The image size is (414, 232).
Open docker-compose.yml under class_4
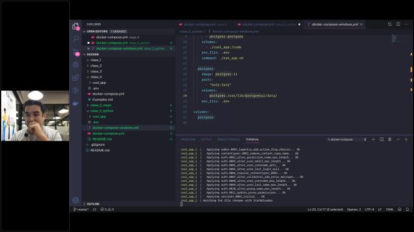[108, 94]
